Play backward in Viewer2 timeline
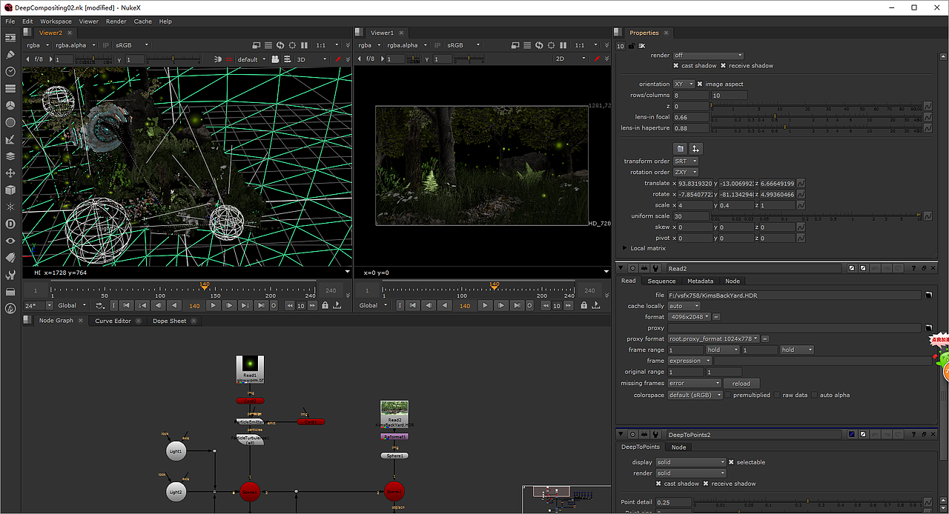Viewport: 949px width, 514px height. [175, 305]
